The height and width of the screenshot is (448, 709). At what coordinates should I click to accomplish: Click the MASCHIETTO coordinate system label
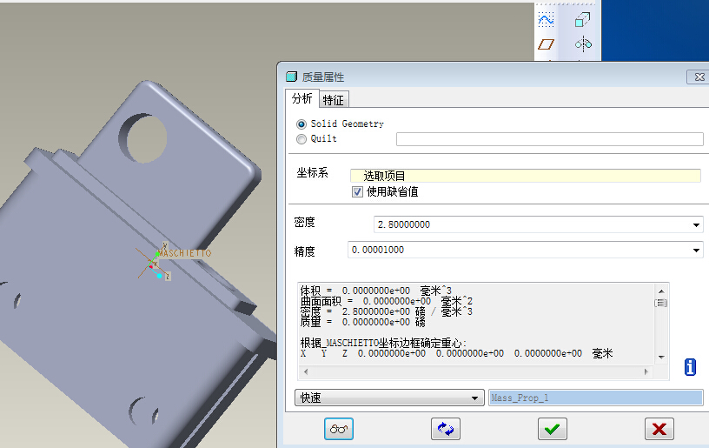click(x=184, y=253)
